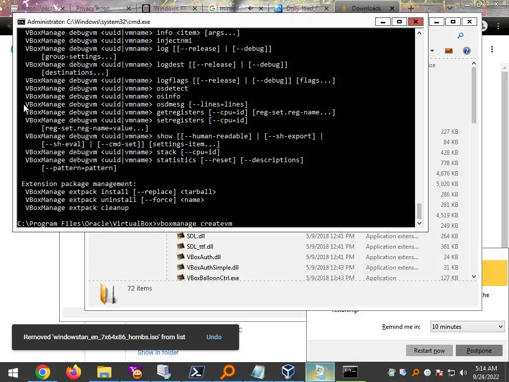Click the 4,676 KB size cell
This screenshot has height=382, width=509.
click(x=447, y=173)
